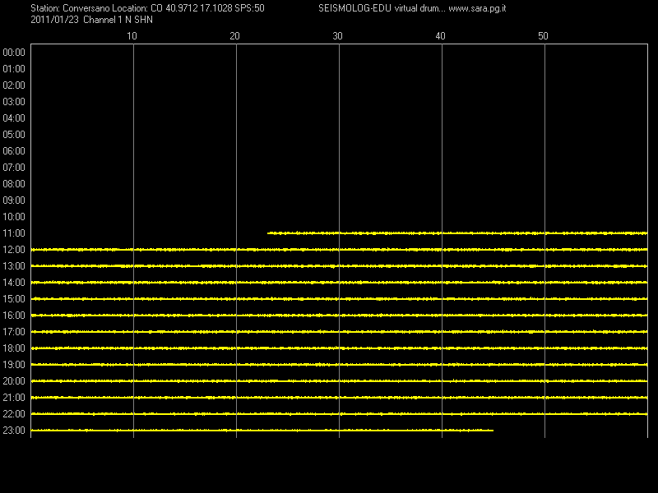
Task: Click the 23:00 hour label
Action: point(14,430)
